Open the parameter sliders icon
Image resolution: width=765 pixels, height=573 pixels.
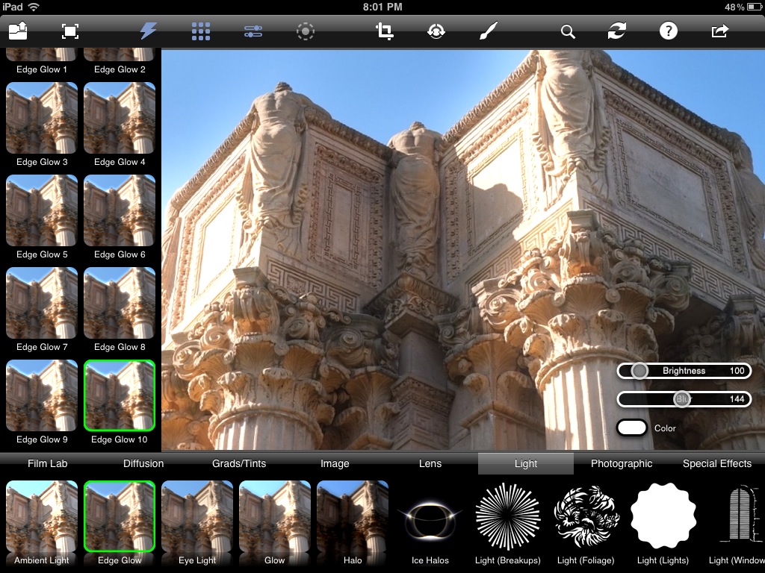253,31
